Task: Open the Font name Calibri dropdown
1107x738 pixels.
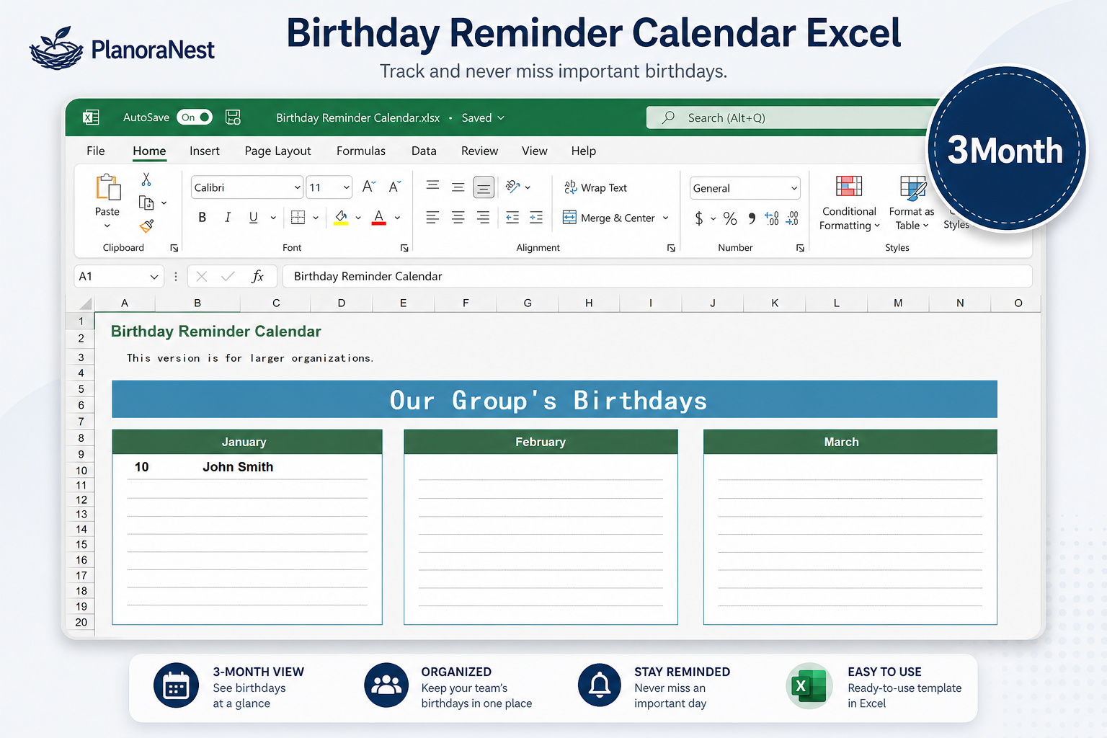Action: click(297, 187)
